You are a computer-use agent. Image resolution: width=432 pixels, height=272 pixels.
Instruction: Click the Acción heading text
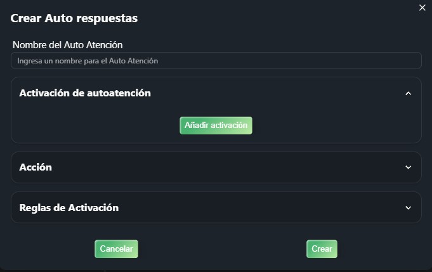[36, 167]
